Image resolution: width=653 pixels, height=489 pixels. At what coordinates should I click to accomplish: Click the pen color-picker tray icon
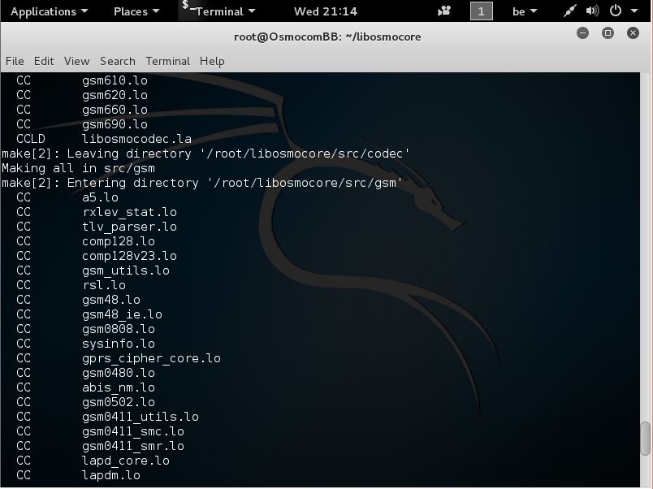coord(569,11)
